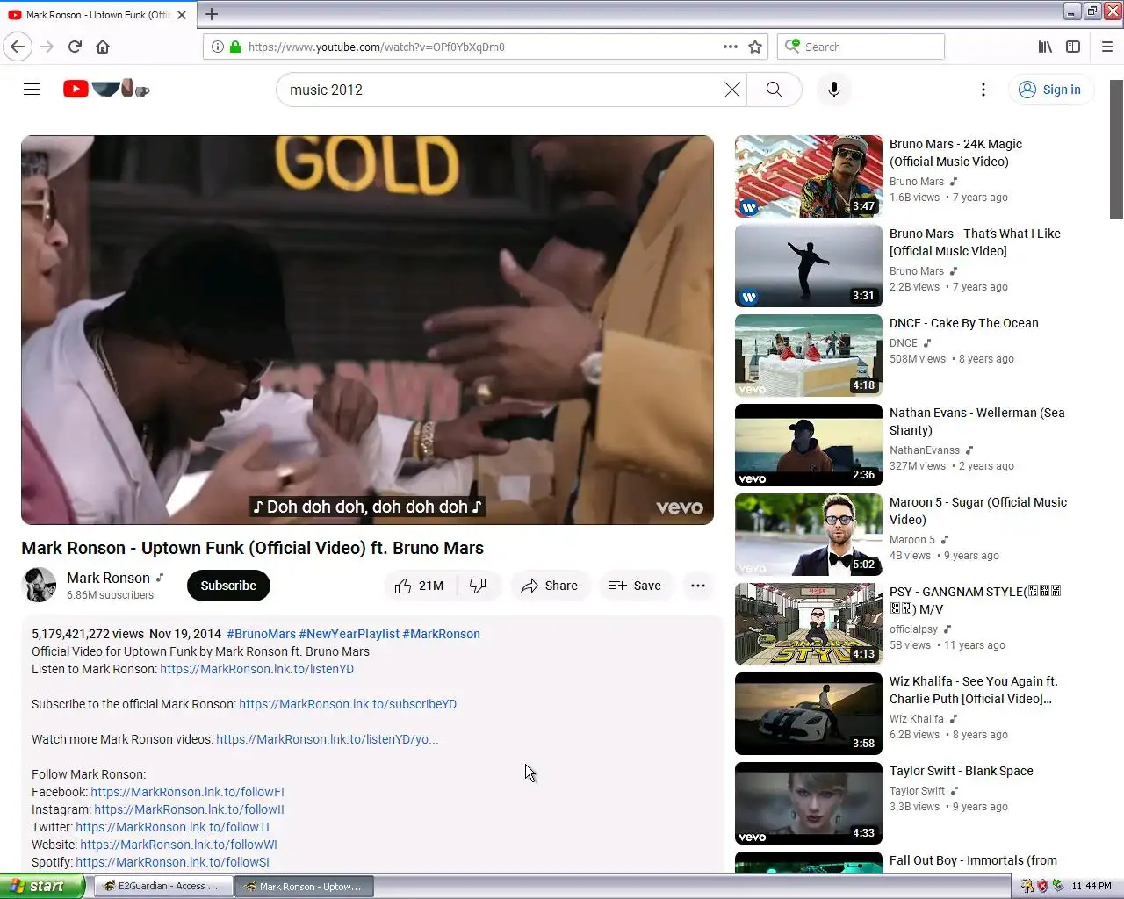The width and height of the screenshot is (1124, 899).
Task: Open a new browser tab
Action: pos(212,14)
